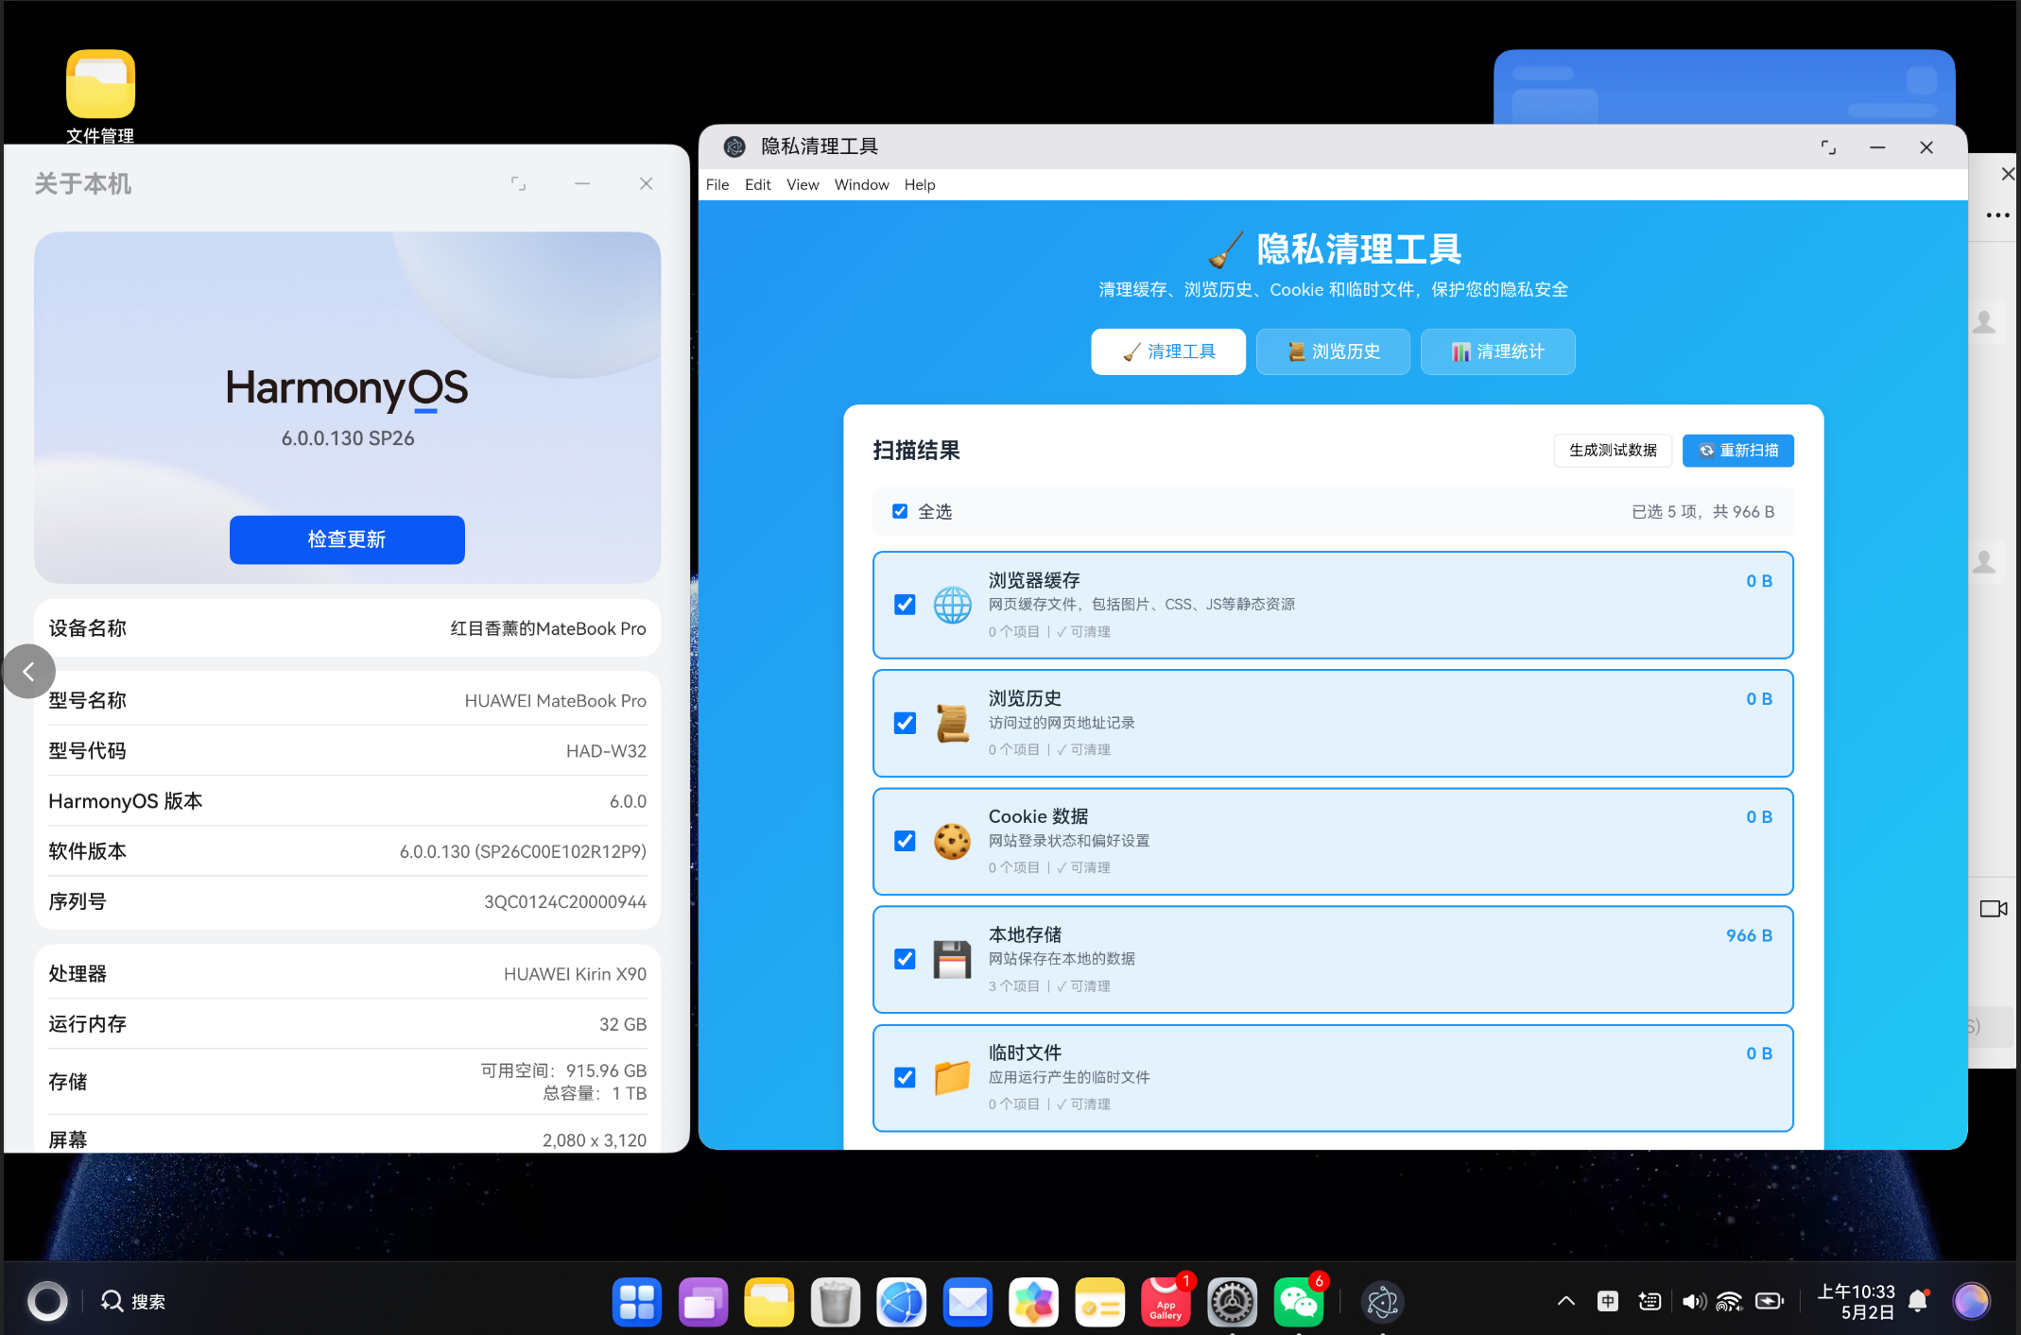Click the 隐私清理工具 title bar app icon
2021x1335 pixels.
[x=734, y=146]
